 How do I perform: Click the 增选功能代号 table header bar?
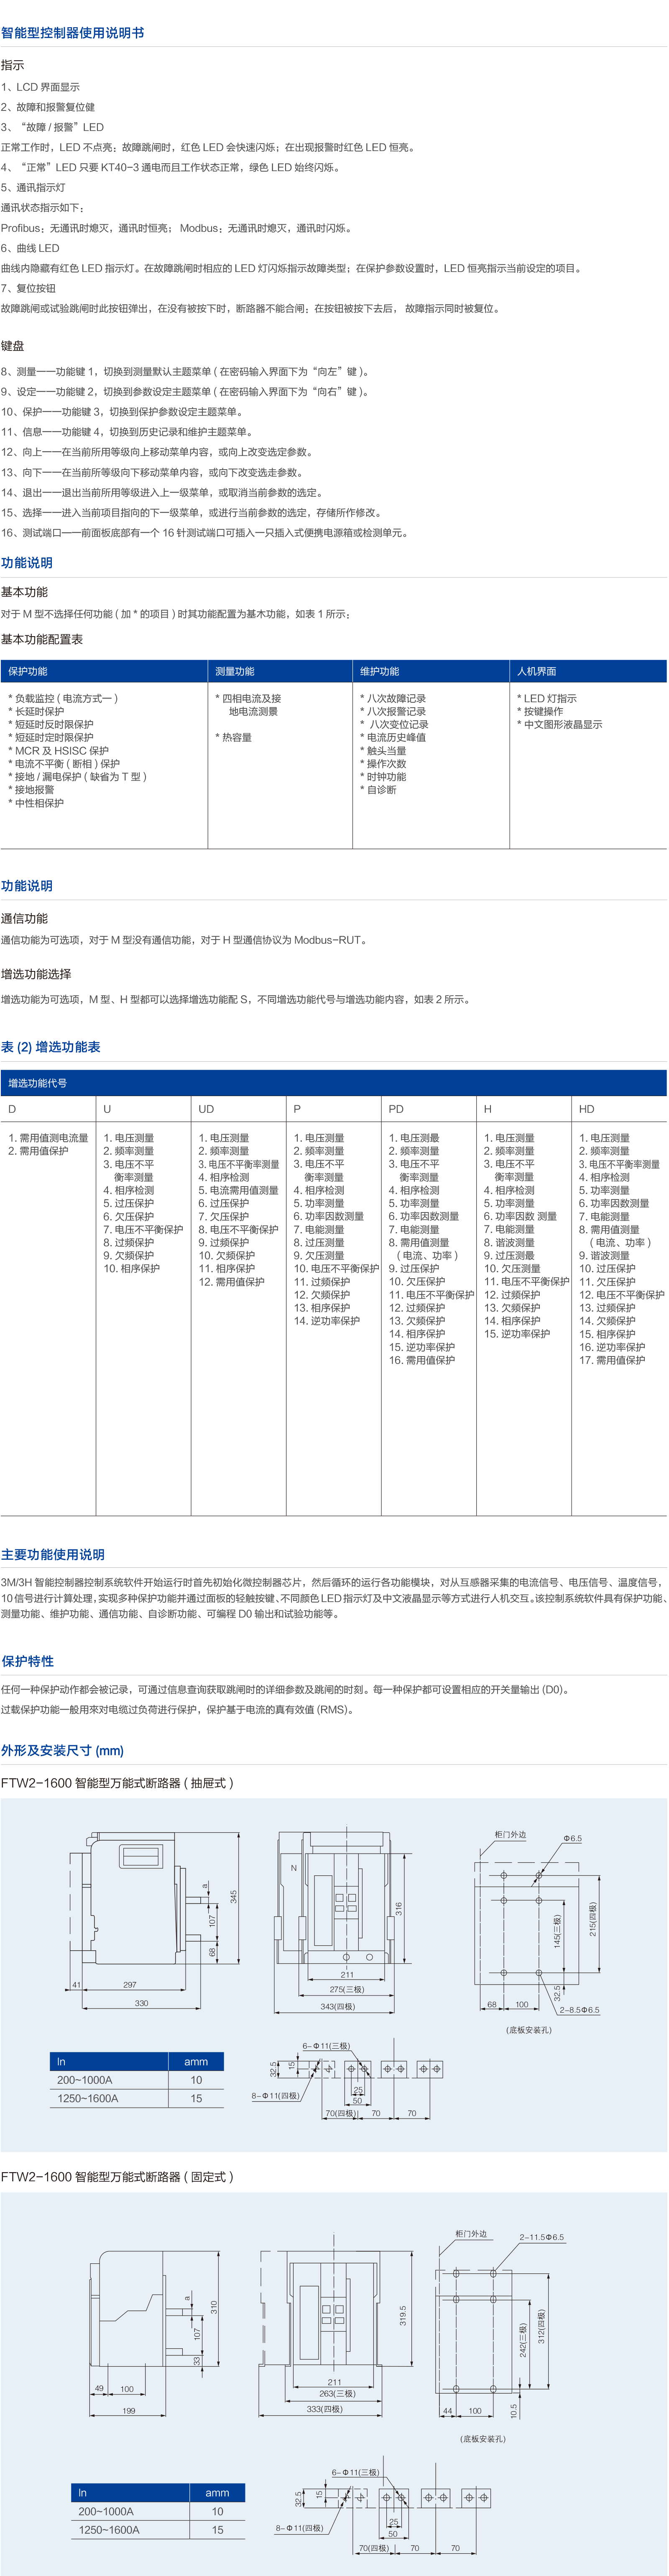click(x=334, y=1083)
